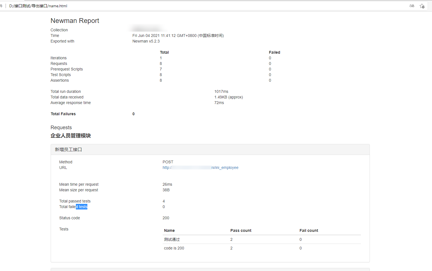Select the report timestamp text
Screen dimensions: 432x271
[x=178, y=36]
